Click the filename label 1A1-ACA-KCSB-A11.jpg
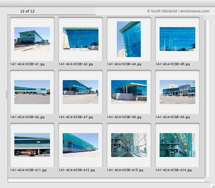The height and width of the screenshot is (188, 215). coord(28,170)
